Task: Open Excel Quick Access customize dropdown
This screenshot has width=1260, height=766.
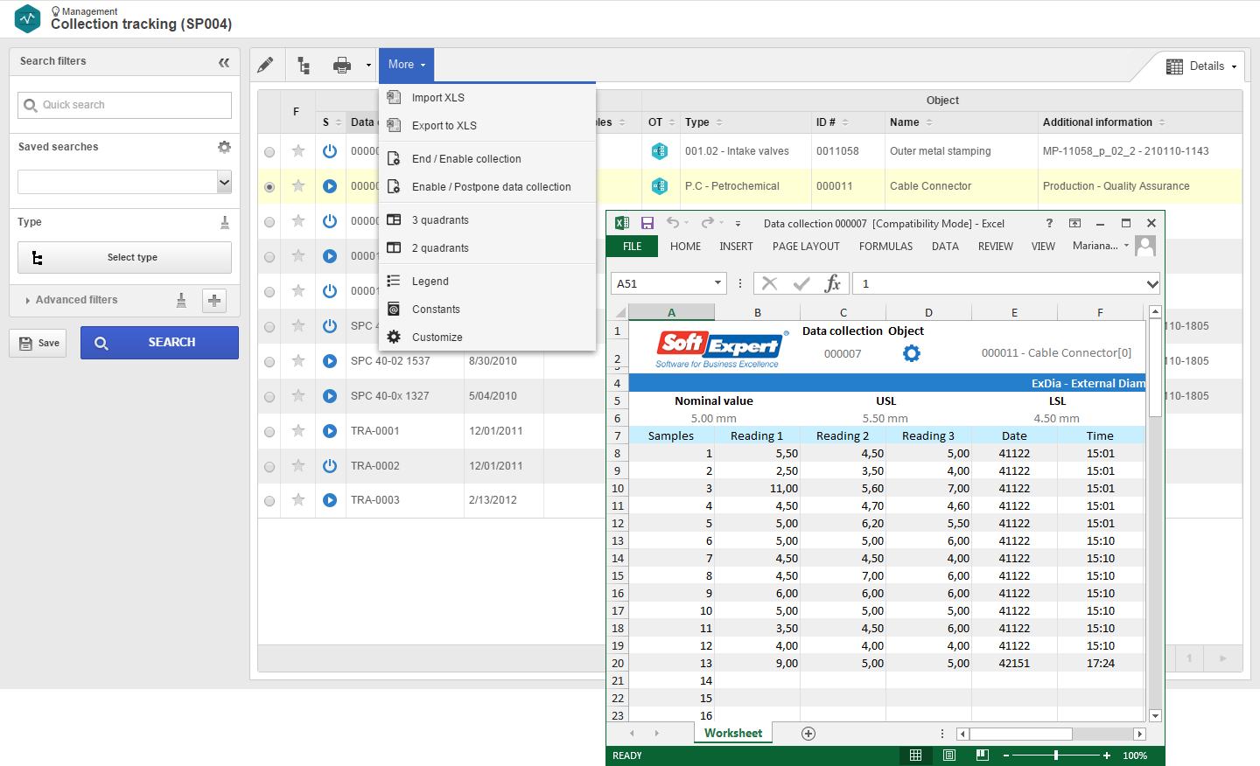Action: [x=738, y=224]
